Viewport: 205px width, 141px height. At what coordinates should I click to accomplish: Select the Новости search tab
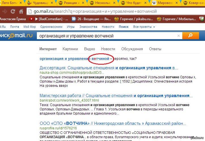[x=108, y=49]
